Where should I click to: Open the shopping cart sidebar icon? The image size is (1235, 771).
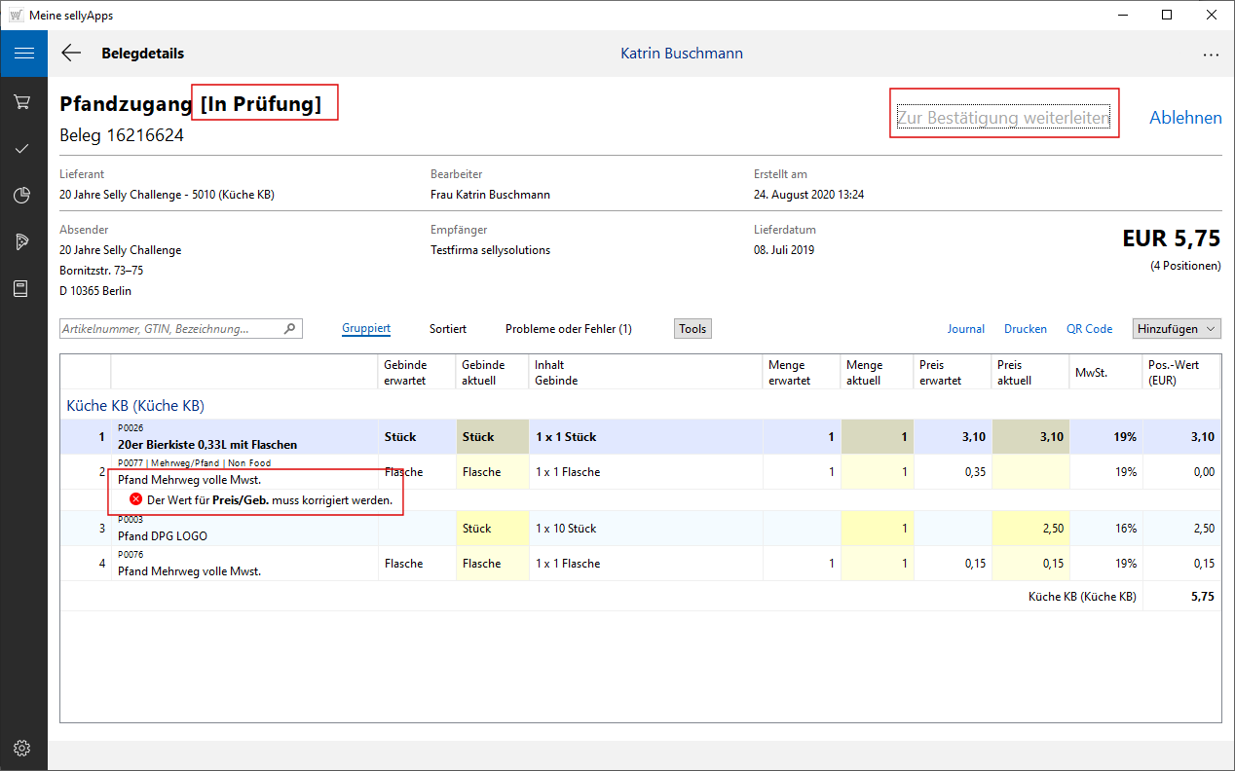tap(22, 101)
